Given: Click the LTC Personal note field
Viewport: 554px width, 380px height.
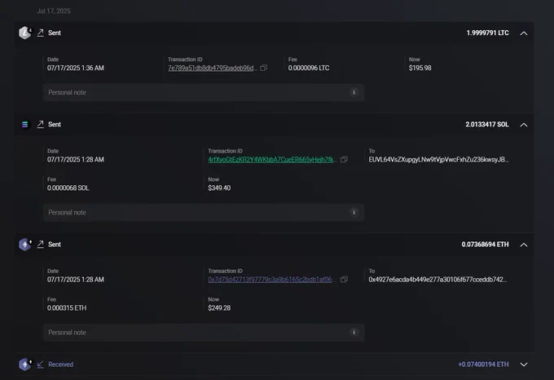Looking at the screenshot, I should [204, 92].
